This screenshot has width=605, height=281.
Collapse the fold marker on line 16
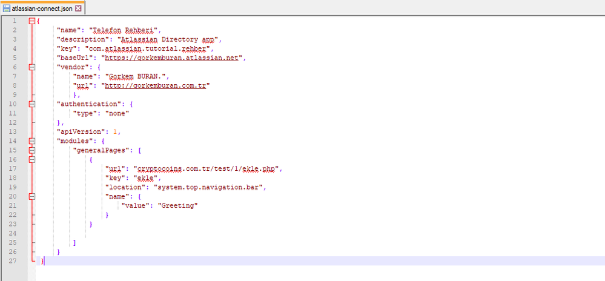coord(32,160)
